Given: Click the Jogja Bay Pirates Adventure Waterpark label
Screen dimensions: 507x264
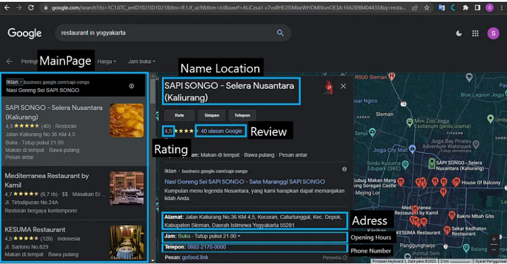Looking at the screenshot, I should (x=447, y=143).
